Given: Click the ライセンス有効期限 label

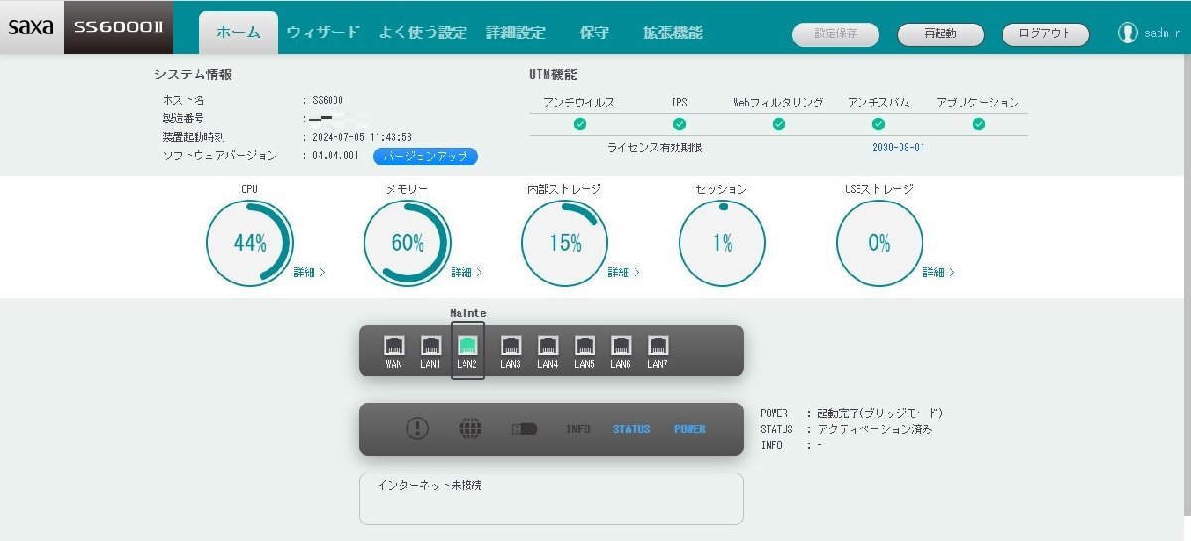Looking at the screenshot, I should [x=654, y=147].
